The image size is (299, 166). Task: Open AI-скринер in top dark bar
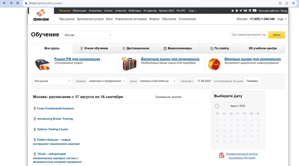[x=150, y=11]
